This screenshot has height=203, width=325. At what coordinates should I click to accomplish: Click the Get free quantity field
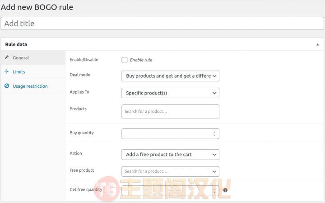170,190
